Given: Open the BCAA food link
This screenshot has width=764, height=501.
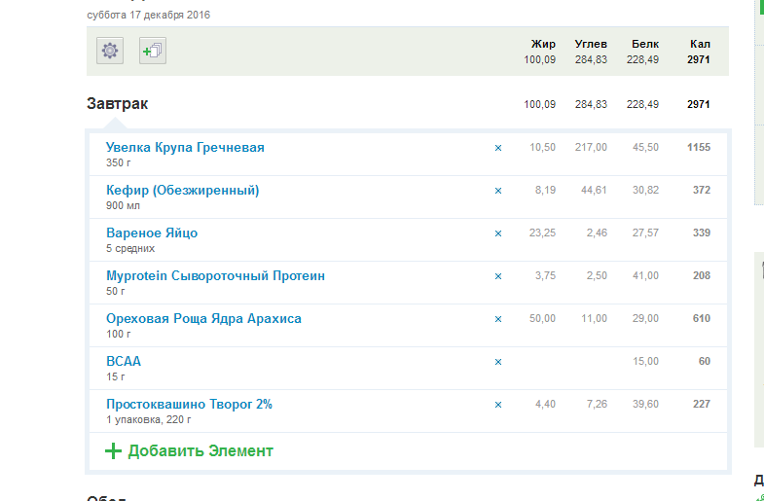Looking at the screenshot, I should click(x=124, y=361).
